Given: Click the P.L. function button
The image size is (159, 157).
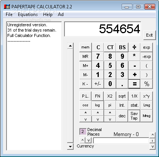Looking at the screenshot, I should [x=85, y=96].
